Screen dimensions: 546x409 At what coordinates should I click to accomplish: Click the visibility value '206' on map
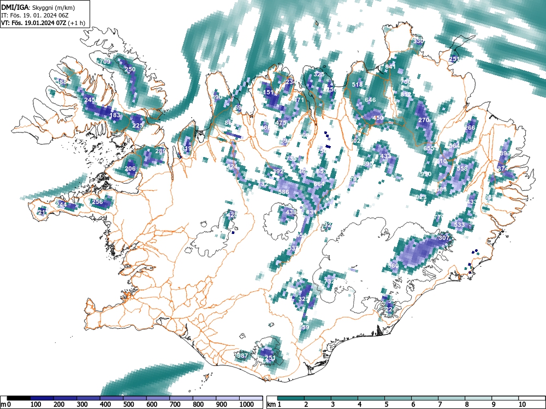pyautogui.click(x=130, y=169)
